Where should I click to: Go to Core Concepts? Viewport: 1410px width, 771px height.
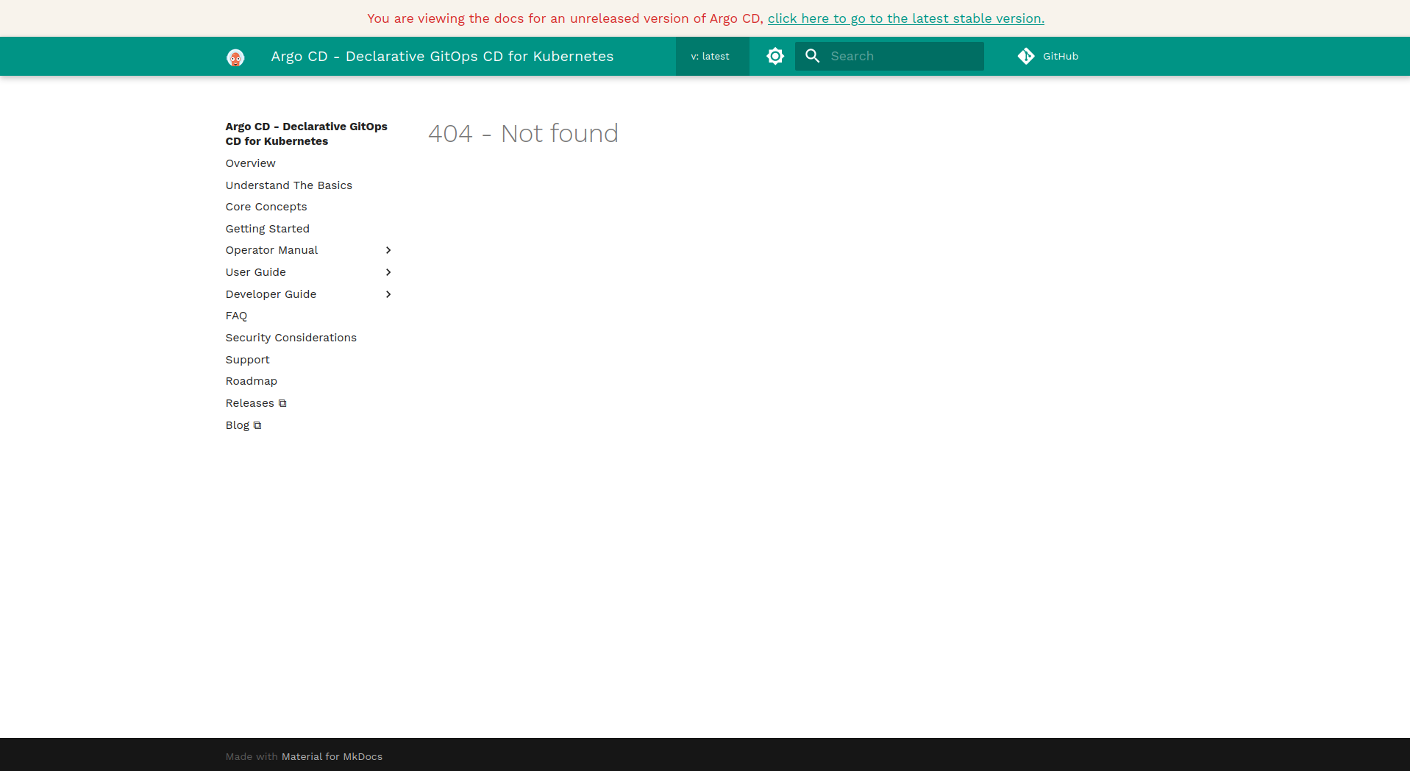(x=266, y=207)
